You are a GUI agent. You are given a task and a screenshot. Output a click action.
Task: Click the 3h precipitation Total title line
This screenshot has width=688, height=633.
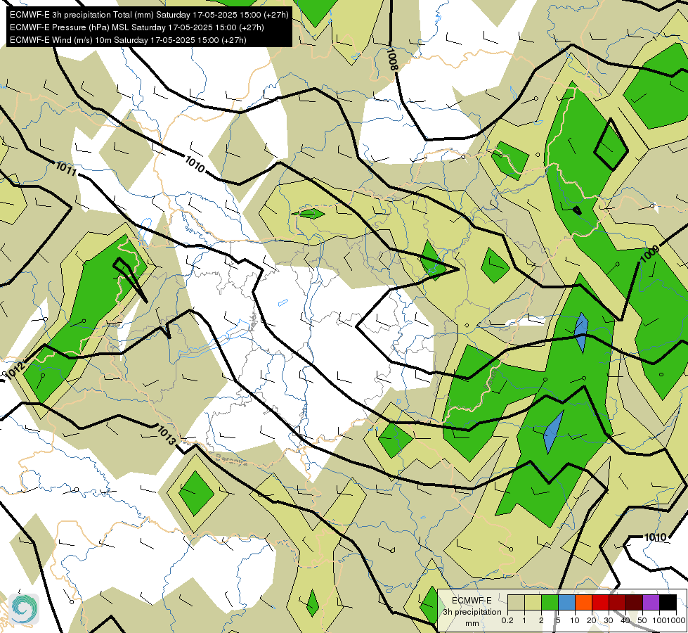(149, 15)
